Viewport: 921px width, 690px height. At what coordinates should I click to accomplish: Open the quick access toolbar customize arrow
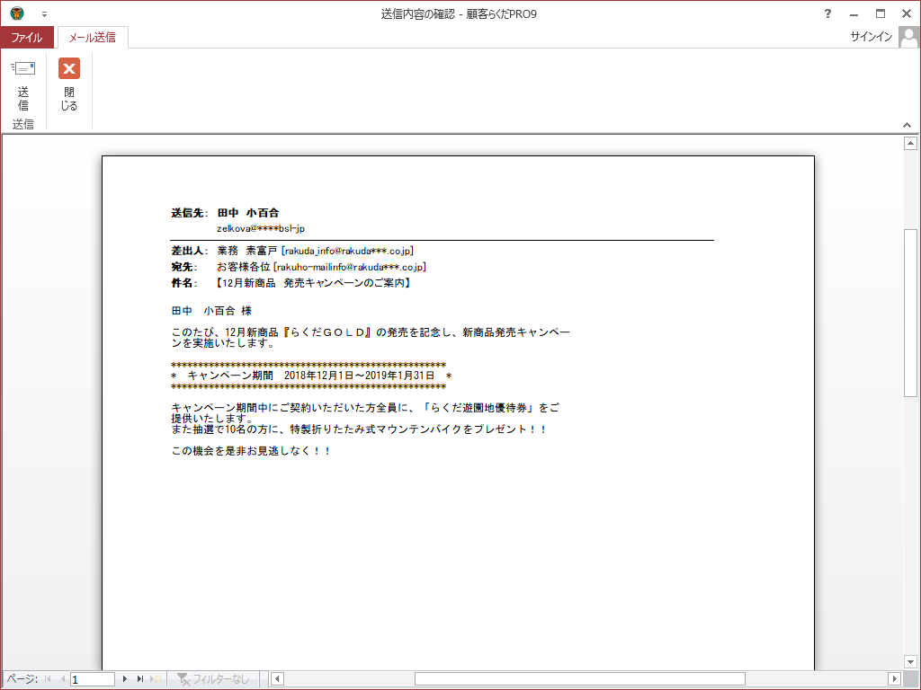click(x=44, y=14)
